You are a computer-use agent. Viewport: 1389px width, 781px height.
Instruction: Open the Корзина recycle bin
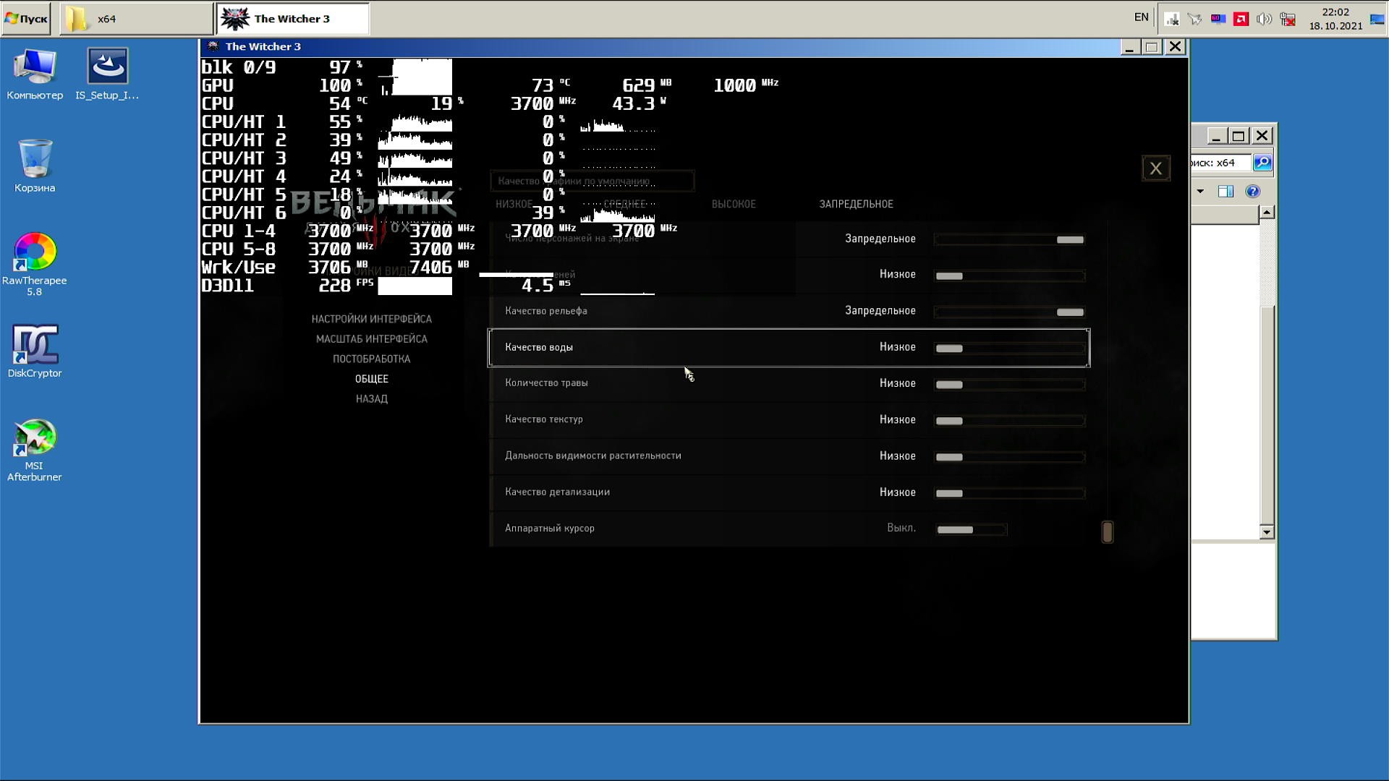tap(34, 160)
